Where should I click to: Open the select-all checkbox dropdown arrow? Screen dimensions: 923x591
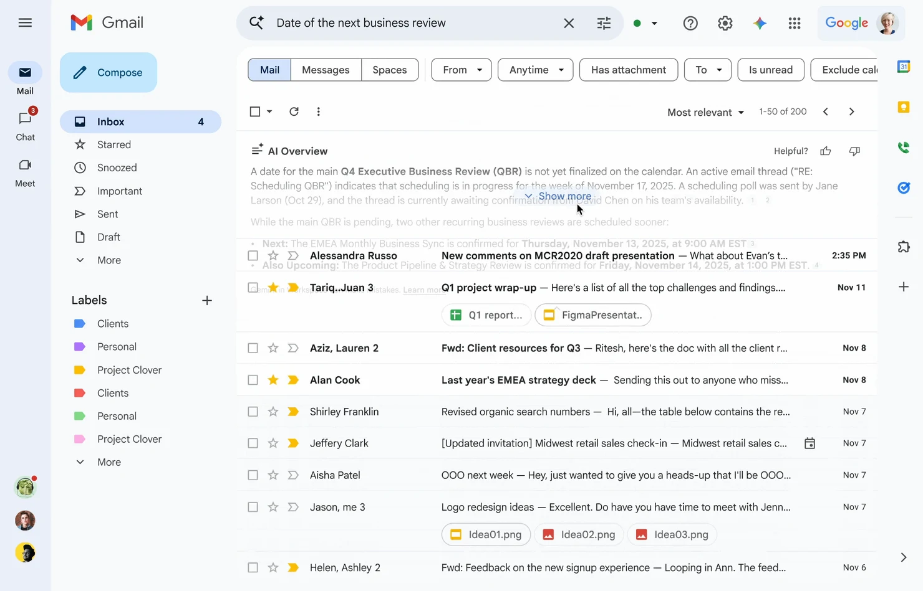coord(269,111)
